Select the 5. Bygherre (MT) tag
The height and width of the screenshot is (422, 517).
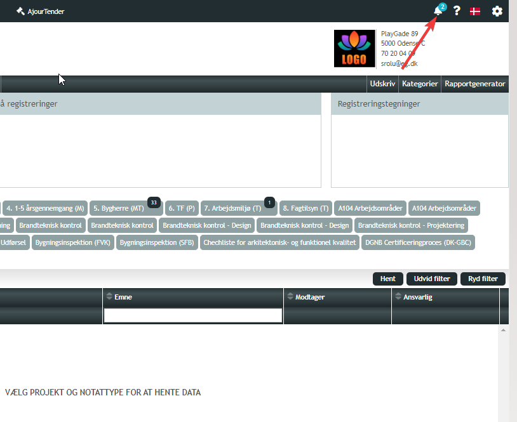pos(119,208)
